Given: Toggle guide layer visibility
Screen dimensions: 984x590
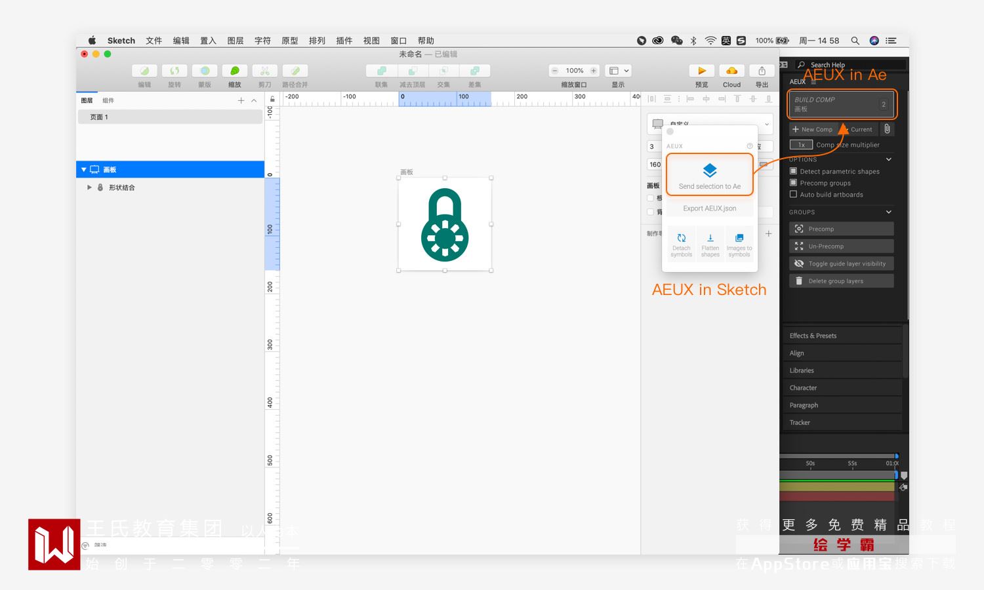Looking at the screenshot, I should click(842, 264).
